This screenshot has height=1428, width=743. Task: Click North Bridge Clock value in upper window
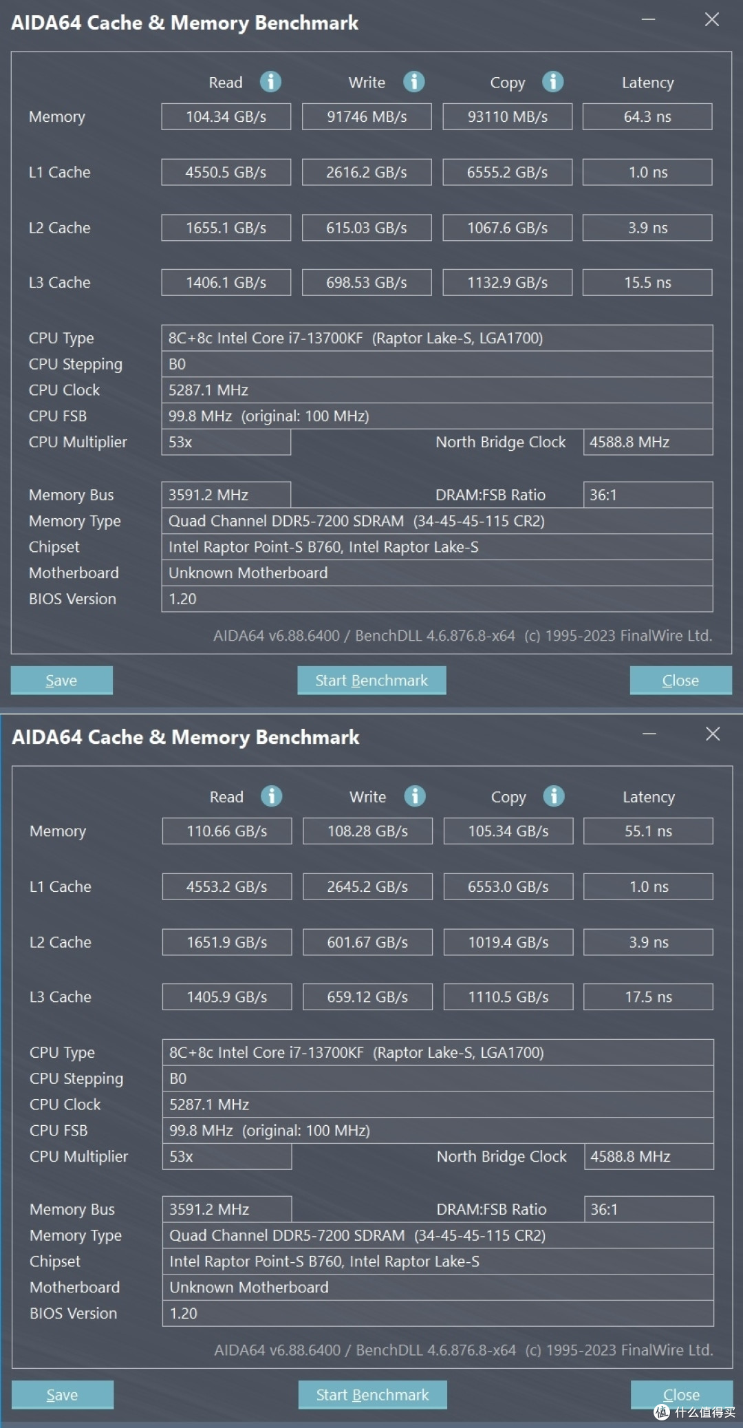tap(647, 442)
